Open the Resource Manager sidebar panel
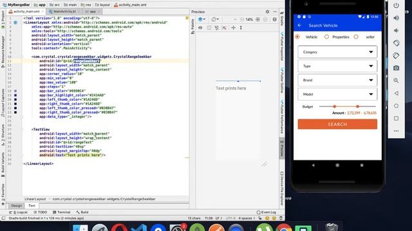 coord(3,52)
